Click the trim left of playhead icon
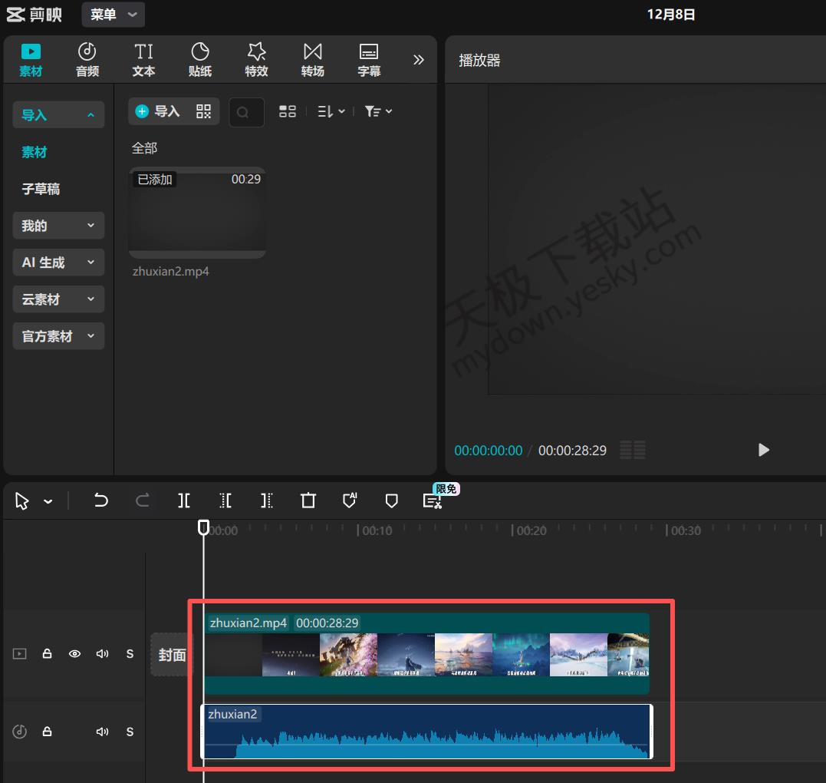This screenshot has height=783, width=826. tap(225, 501)
